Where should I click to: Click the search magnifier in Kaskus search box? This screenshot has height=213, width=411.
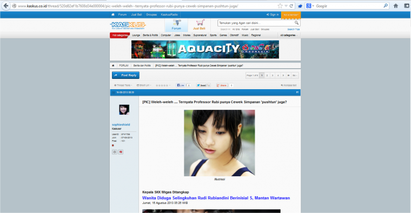click(296, 23)
